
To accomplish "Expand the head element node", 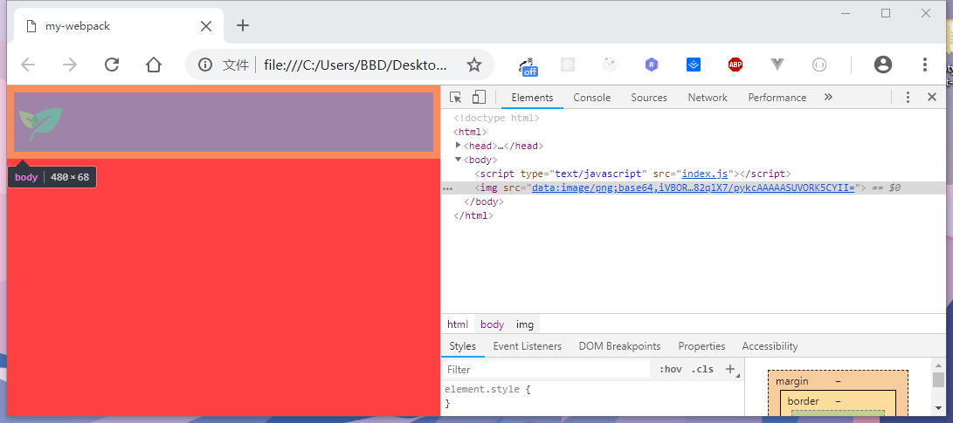I will [x=459, y=145].
